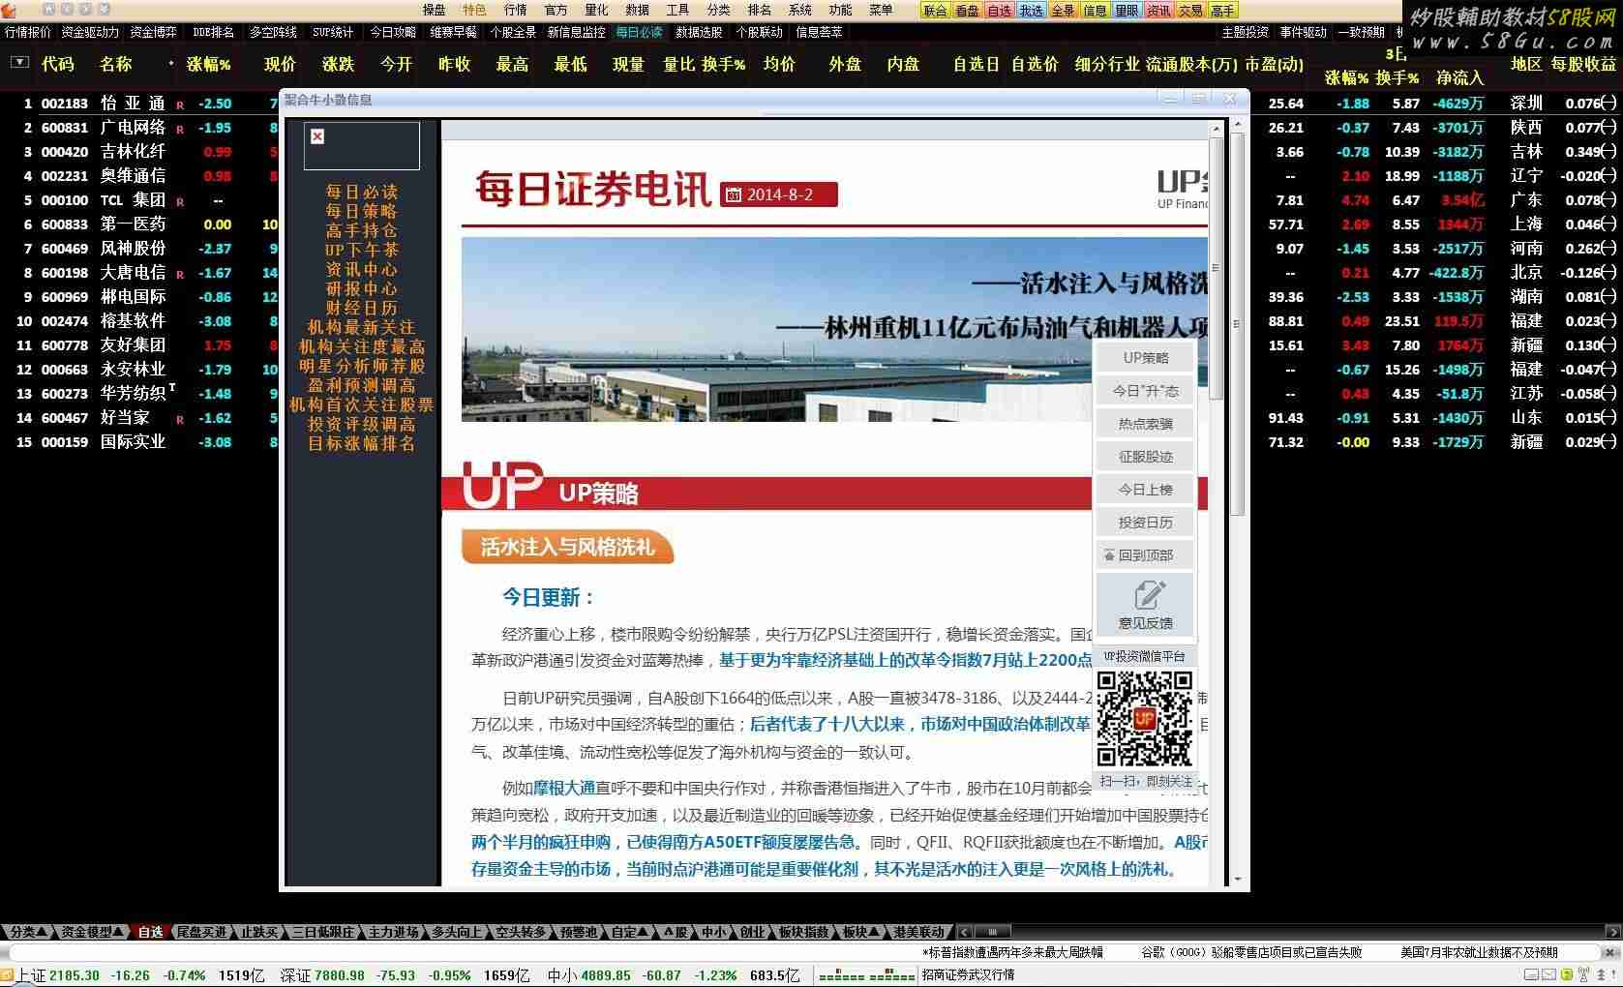This screenshot has height=987, width=1623.
Task: Open the 工具 menu
Action: tap(677, 10)
